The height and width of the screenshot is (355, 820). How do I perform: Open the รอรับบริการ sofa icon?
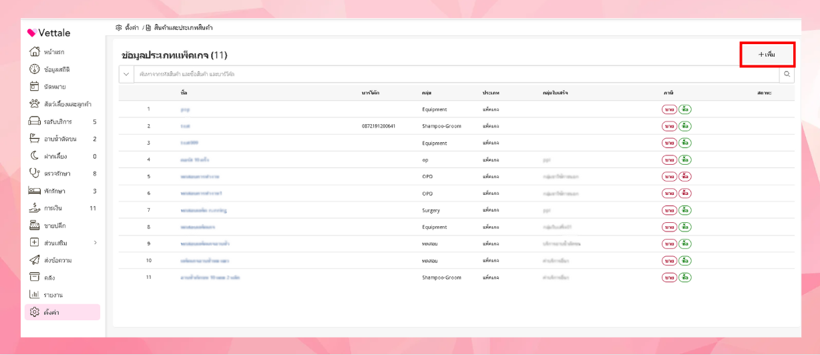coord(35,121)
